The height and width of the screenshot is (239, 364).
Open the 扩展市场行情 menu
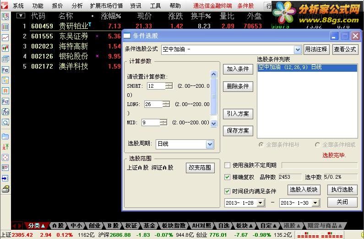[107, 6]
